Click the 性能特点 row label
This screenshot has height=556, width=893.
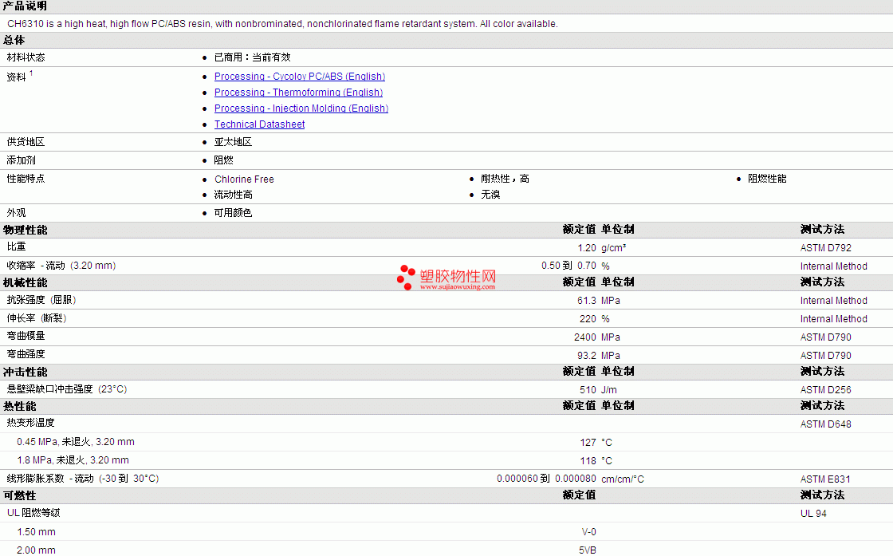(x=26, y=179)
